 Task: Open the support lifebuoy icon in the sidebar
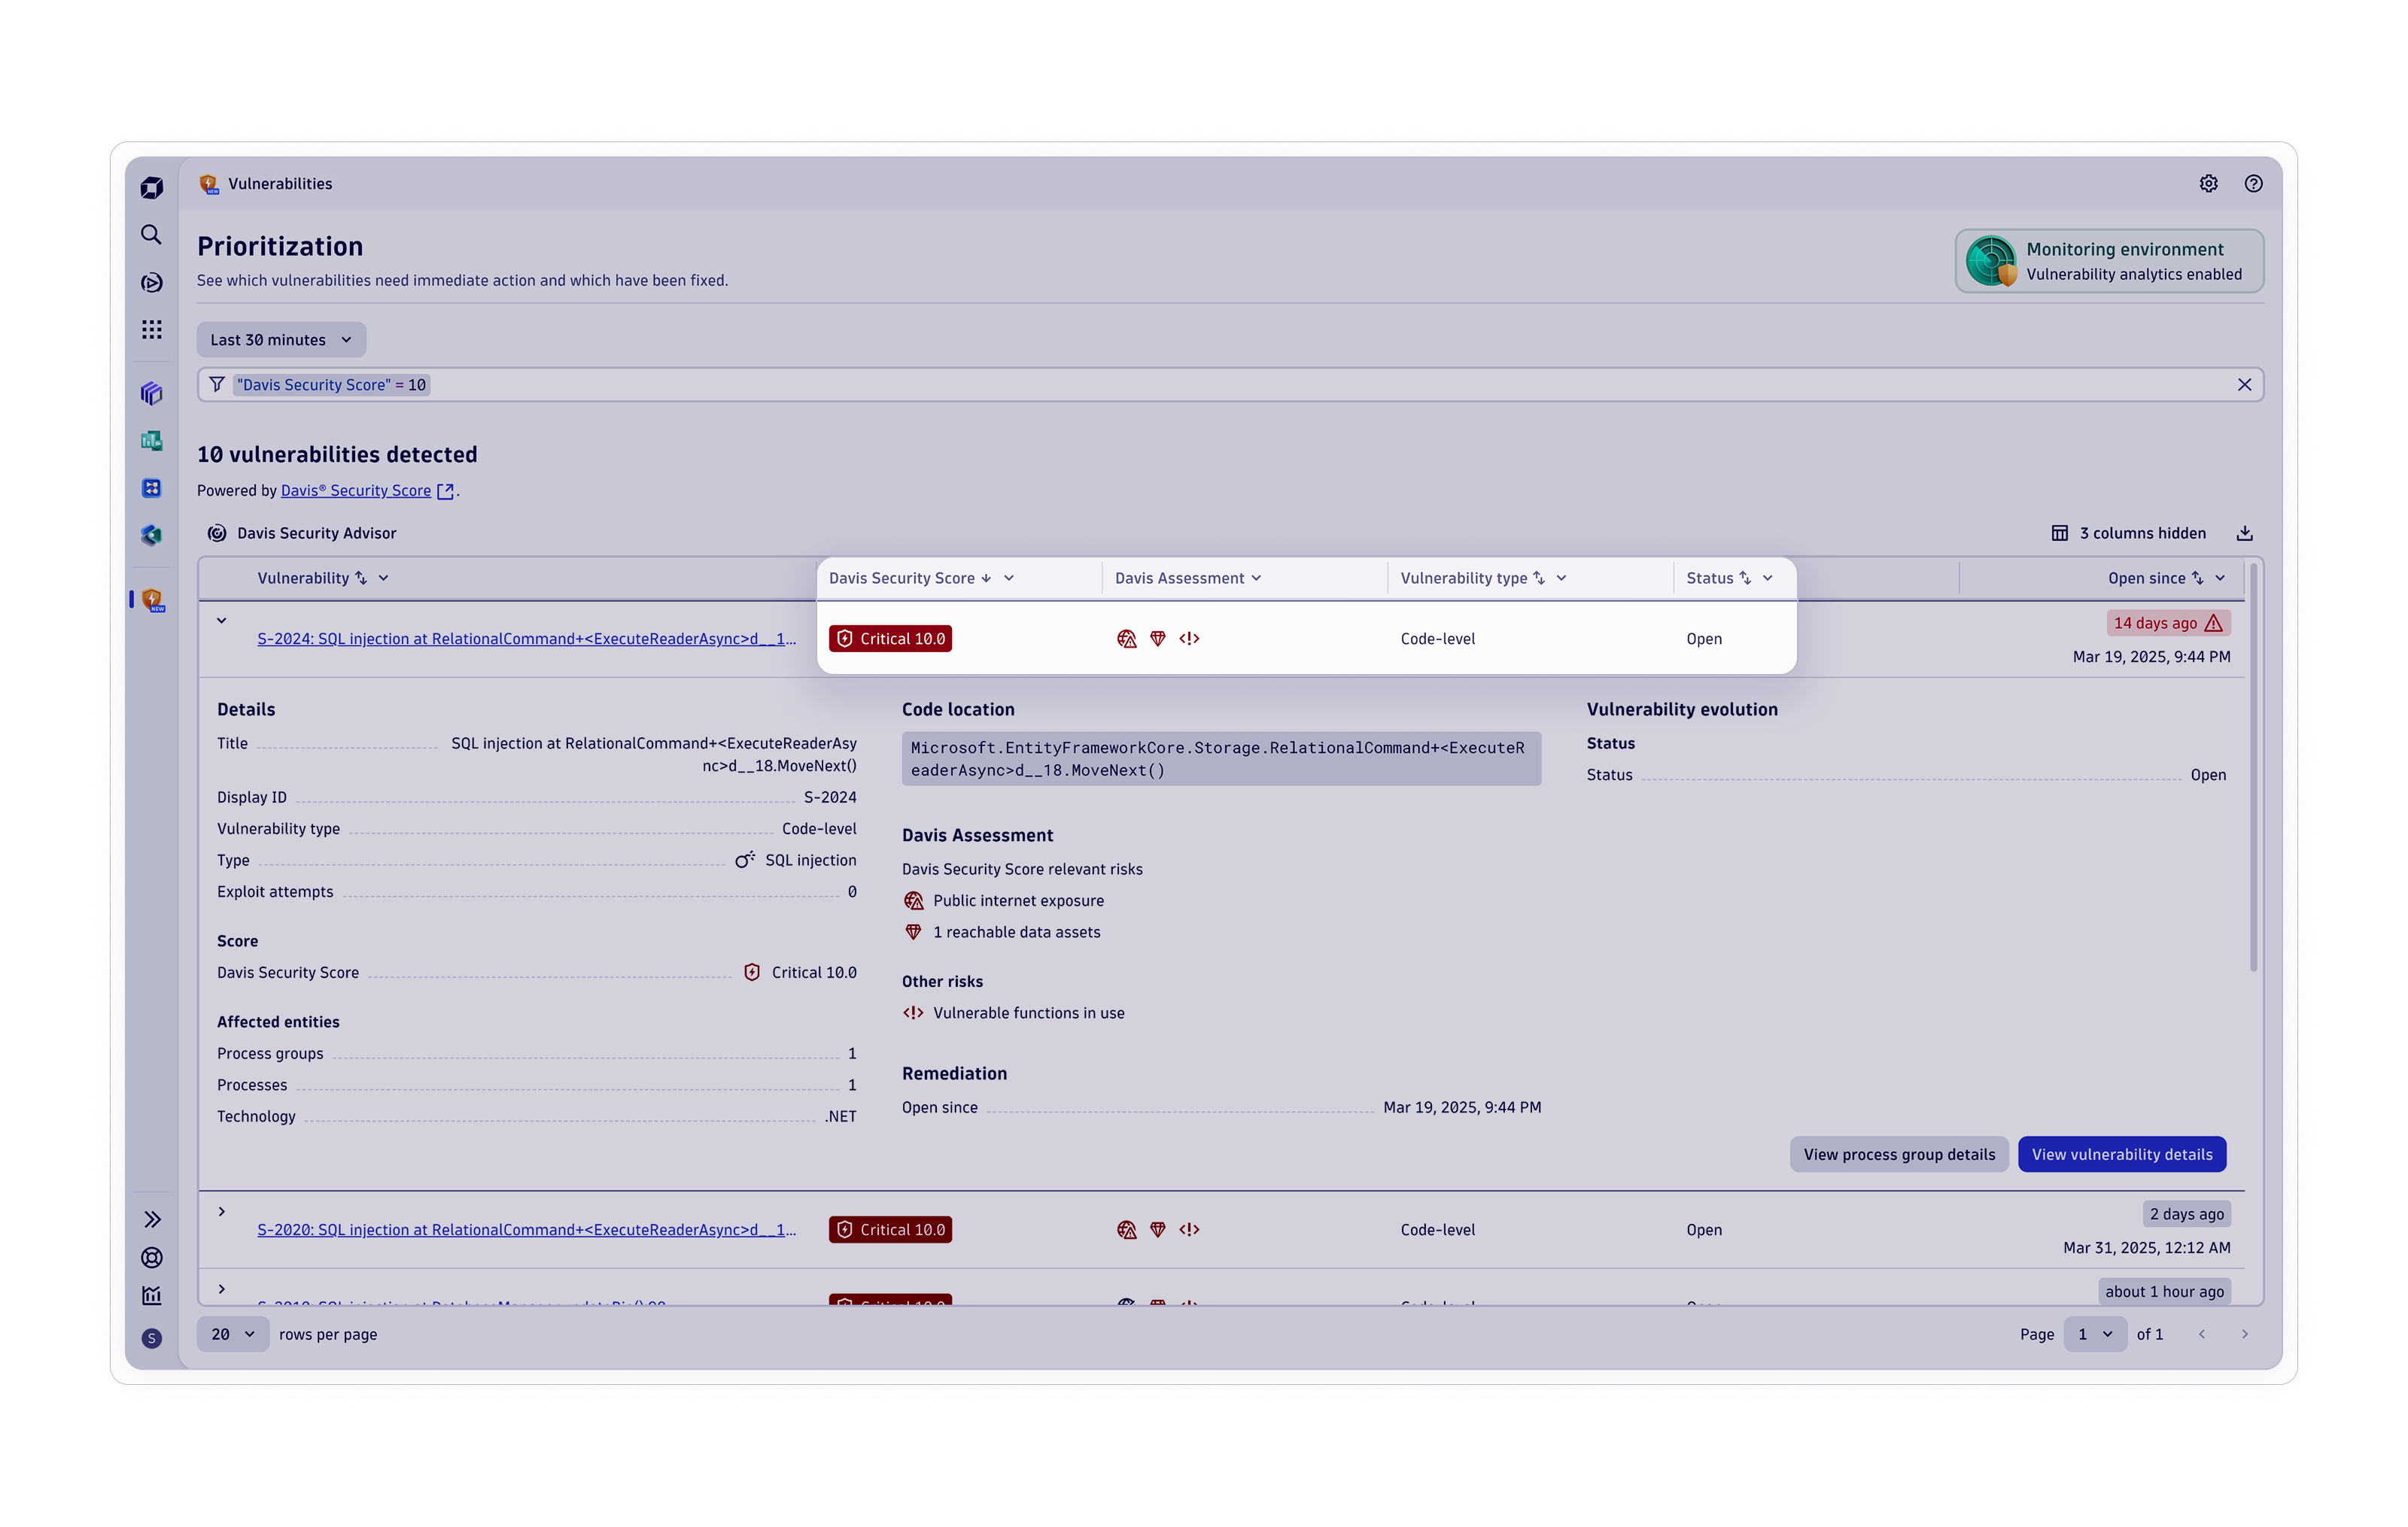(x=152, y=1257)
